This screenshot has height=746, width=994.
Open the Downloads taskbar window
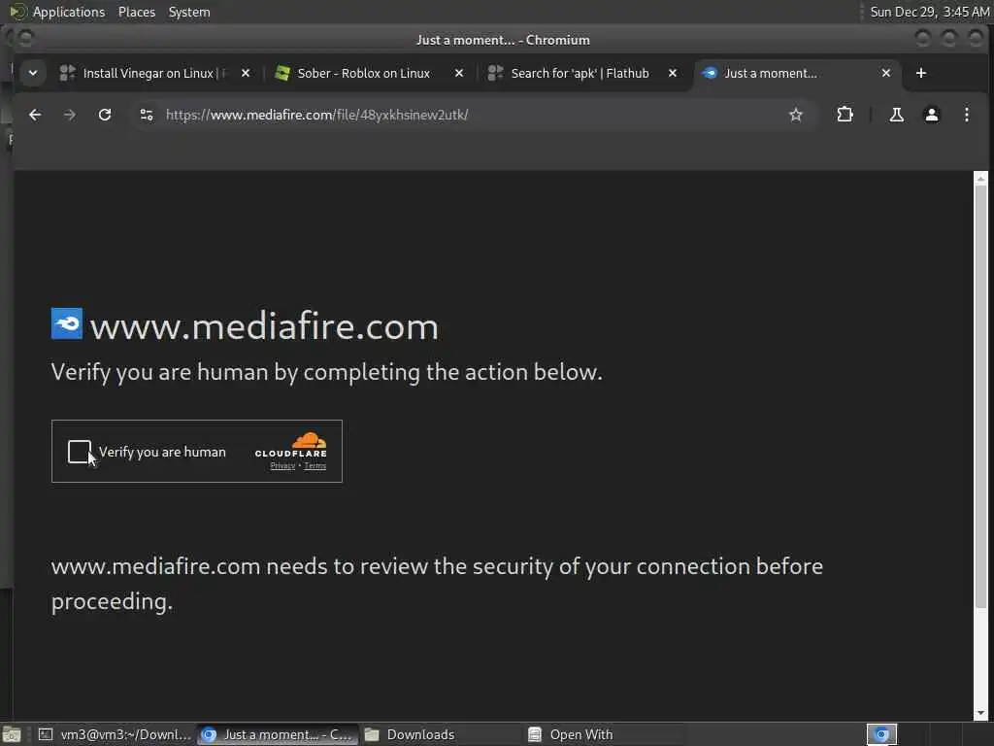(x=441, y=734)
